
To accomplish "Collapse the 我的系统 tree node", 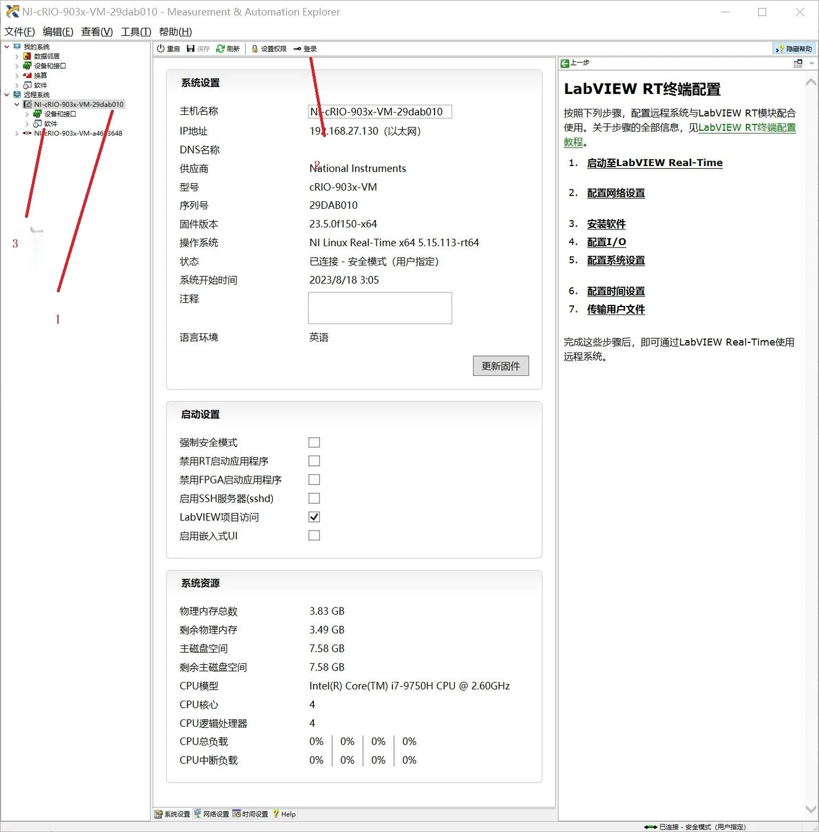I will coord(7,47).
